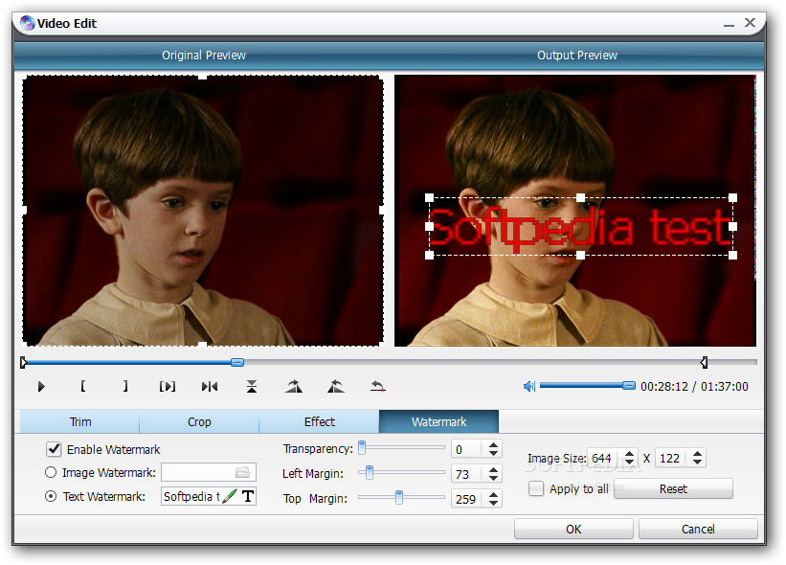The height and width of the screenshot is (565, 786).
Task: Click the Left Margin slider handle
Action: (370, 472)
